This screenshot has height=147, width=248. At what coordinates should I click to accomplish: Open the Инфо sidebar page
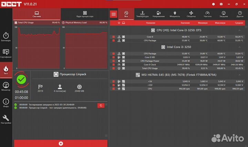[6, 103]
